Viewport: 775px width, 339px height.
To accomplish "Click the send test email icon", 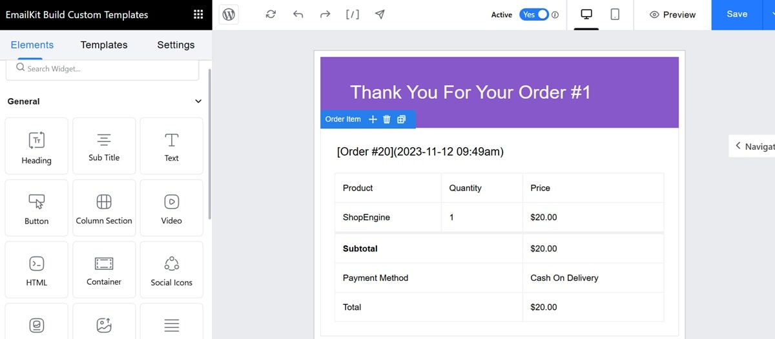I will [x=380, y=14].
